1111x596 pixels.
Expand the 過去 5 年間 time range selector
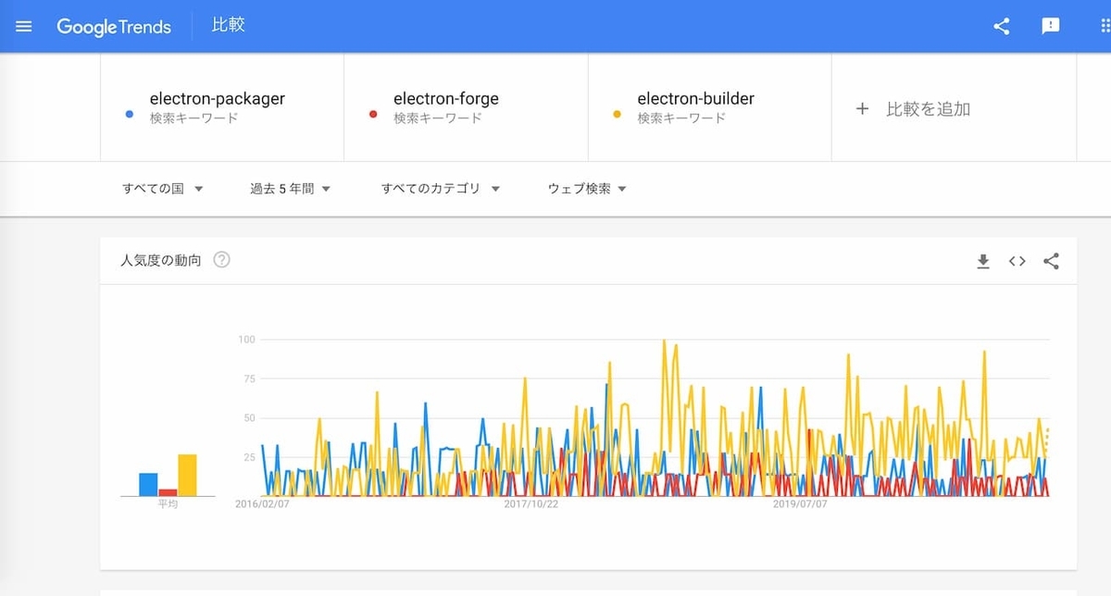point(290,188)
